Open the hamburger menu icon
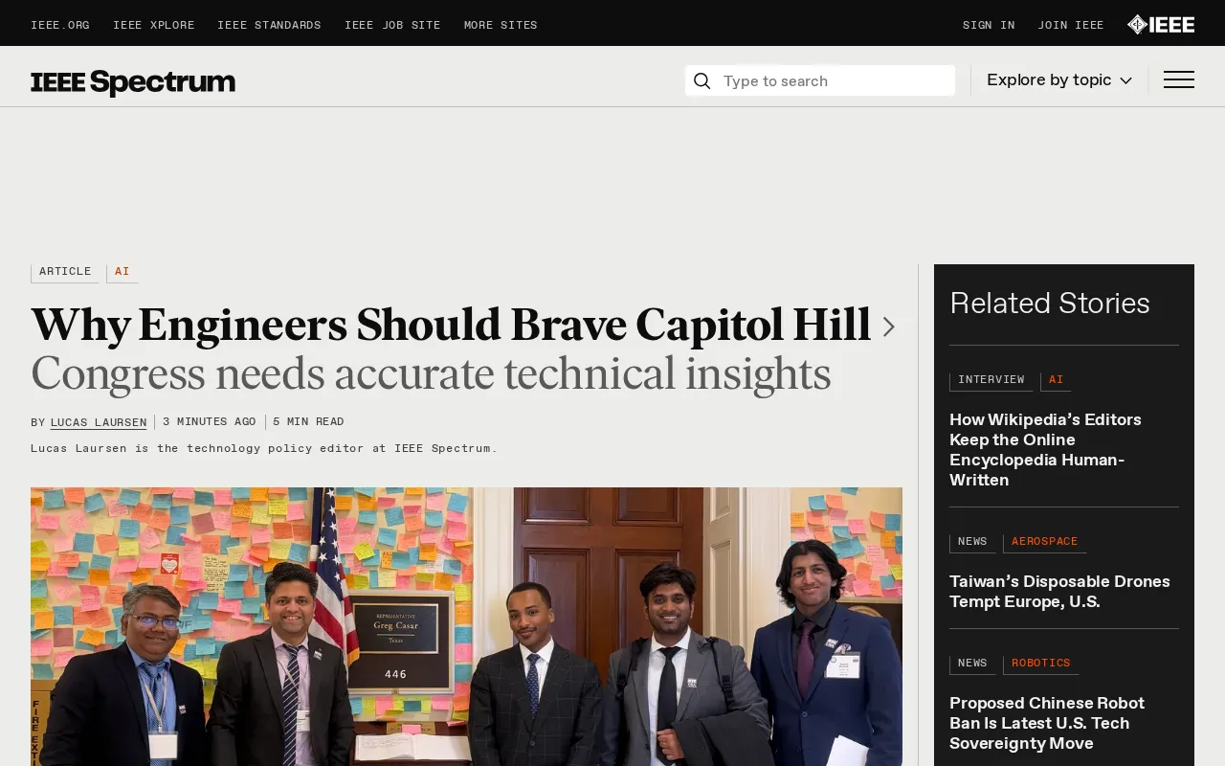The image size is (1225, 766). pos(1178,80)
